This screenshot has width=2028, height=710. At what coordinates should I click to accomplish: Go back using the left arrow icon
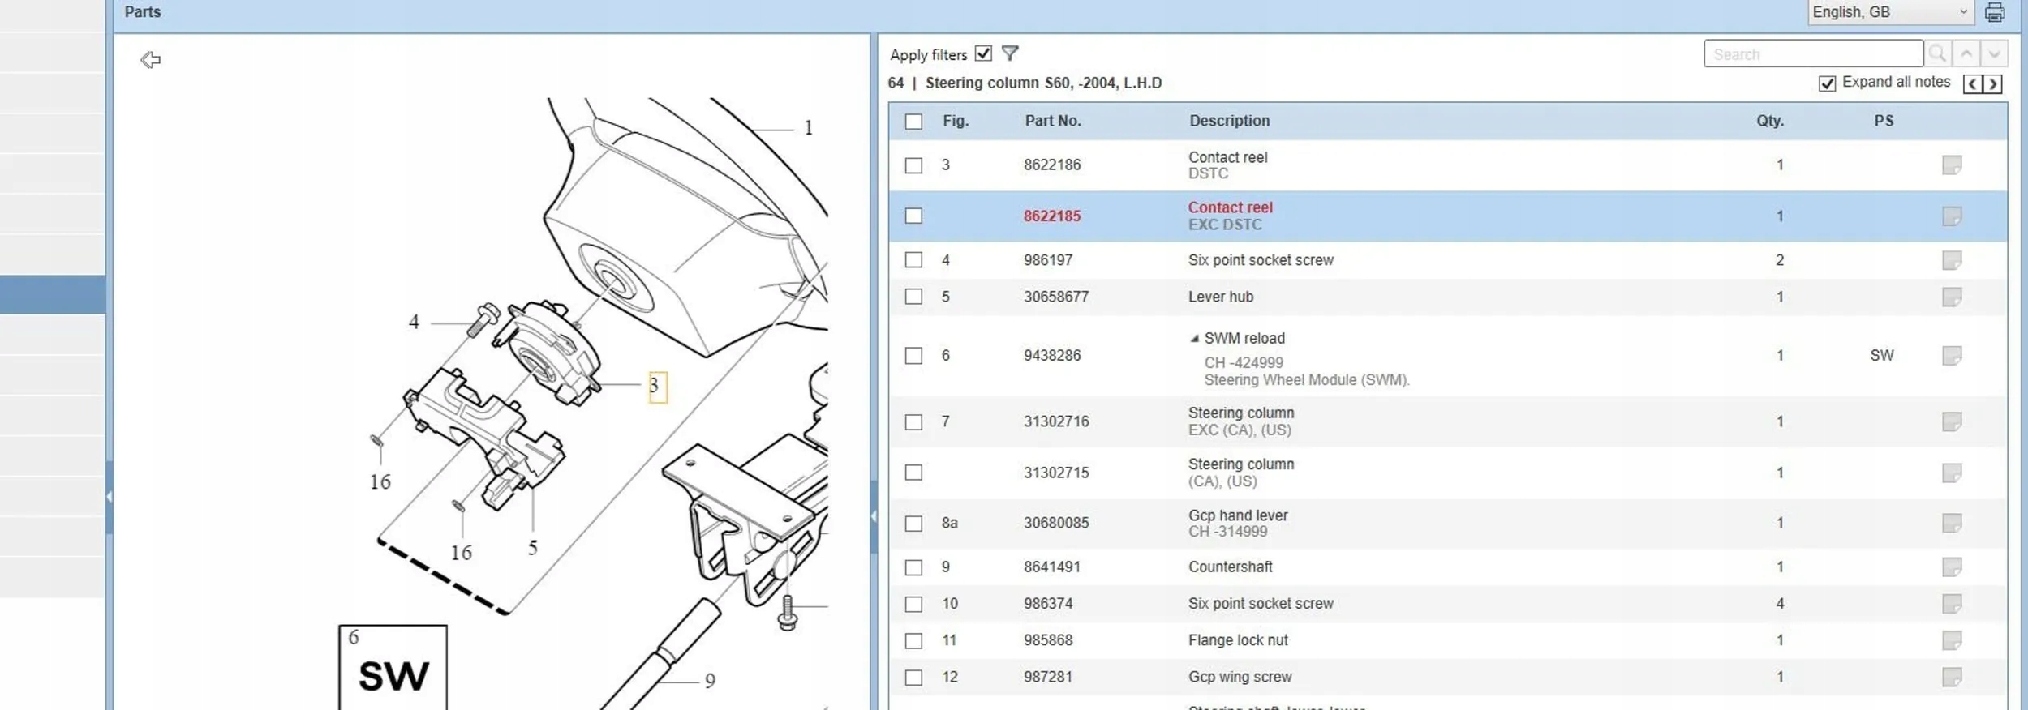(150, 60)
